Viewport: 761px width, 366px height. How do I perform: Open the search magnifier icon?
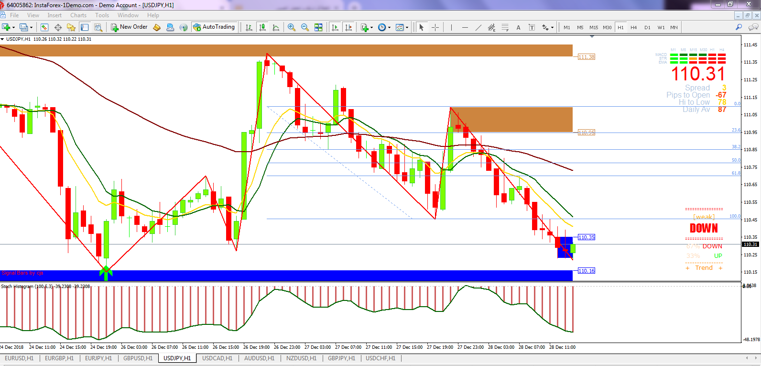[739, 27]
